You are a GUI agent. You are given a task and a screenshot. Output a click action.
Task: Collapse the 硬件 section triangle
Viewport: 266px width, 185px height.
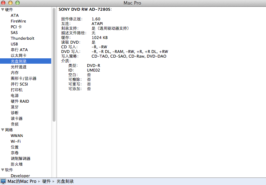click(x=3, y=10)
